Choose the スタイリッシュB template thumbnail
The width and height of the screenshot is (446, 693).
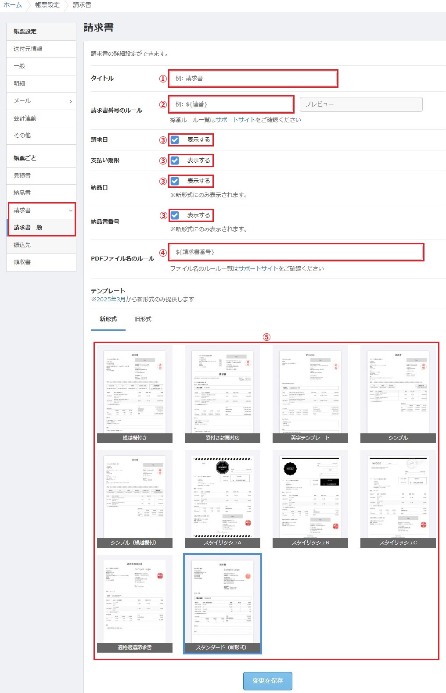coord(310,498)
